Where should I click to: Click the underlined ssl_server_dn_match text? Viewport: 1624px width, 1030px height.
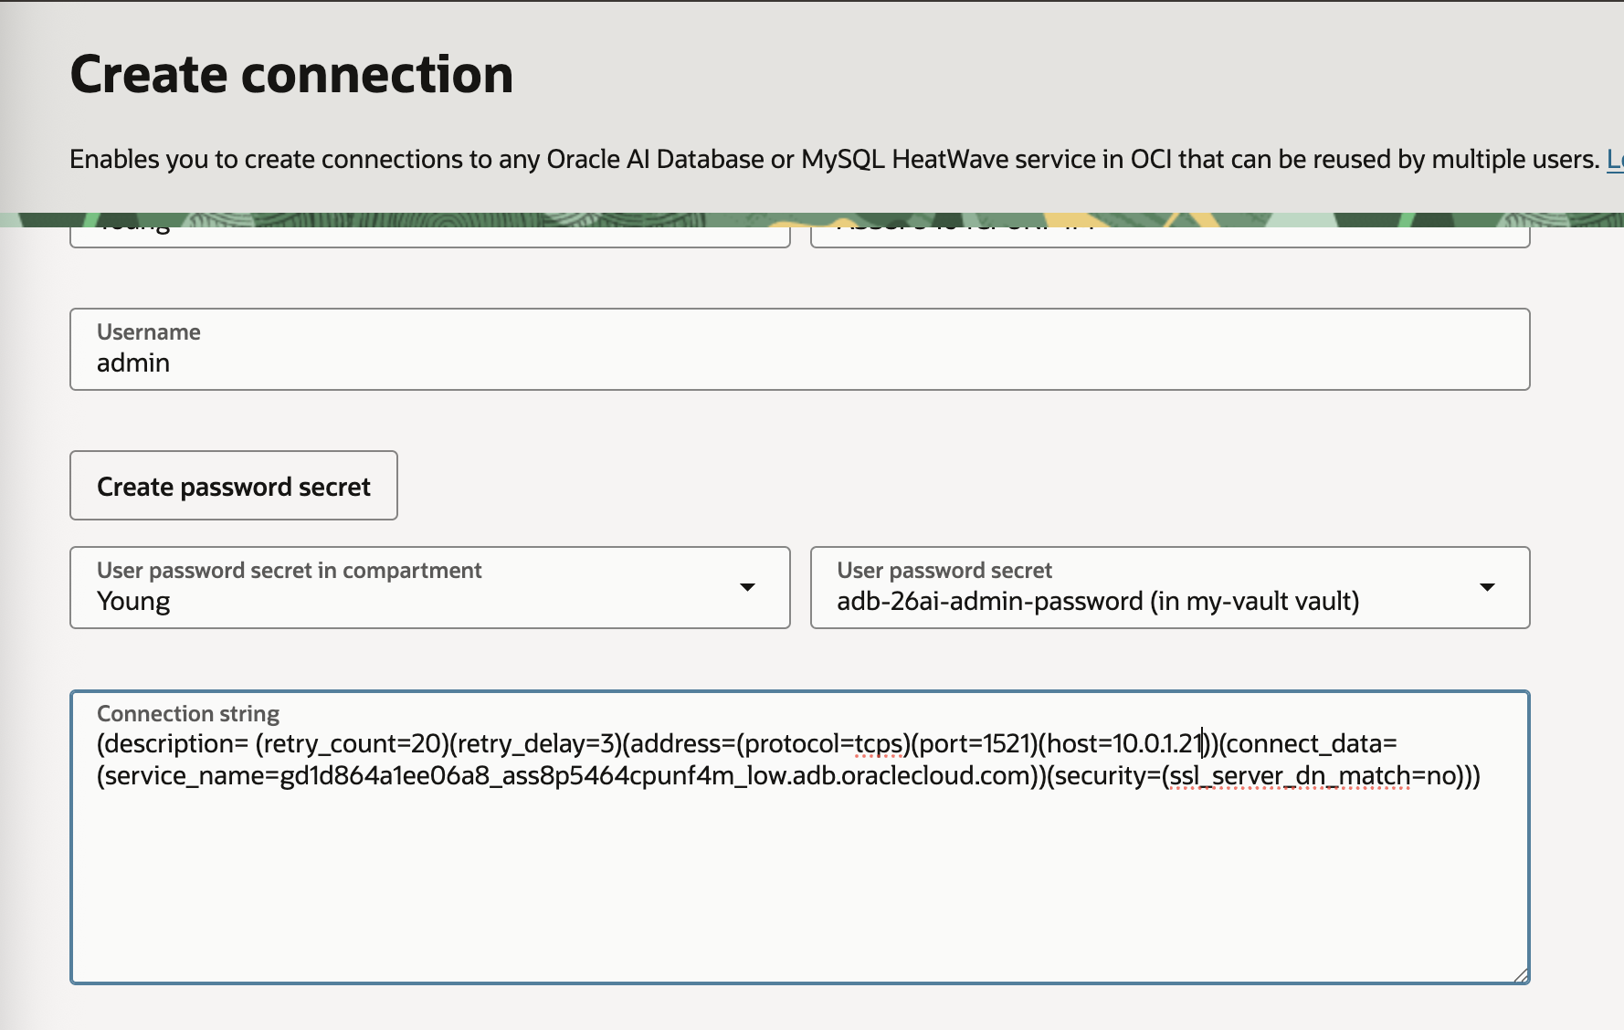click(1292, 777)
